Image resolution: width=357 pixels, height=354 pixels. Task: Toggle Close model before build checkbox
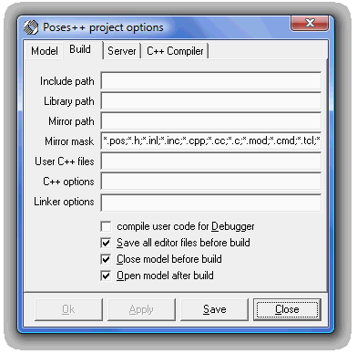pos(106,259)
